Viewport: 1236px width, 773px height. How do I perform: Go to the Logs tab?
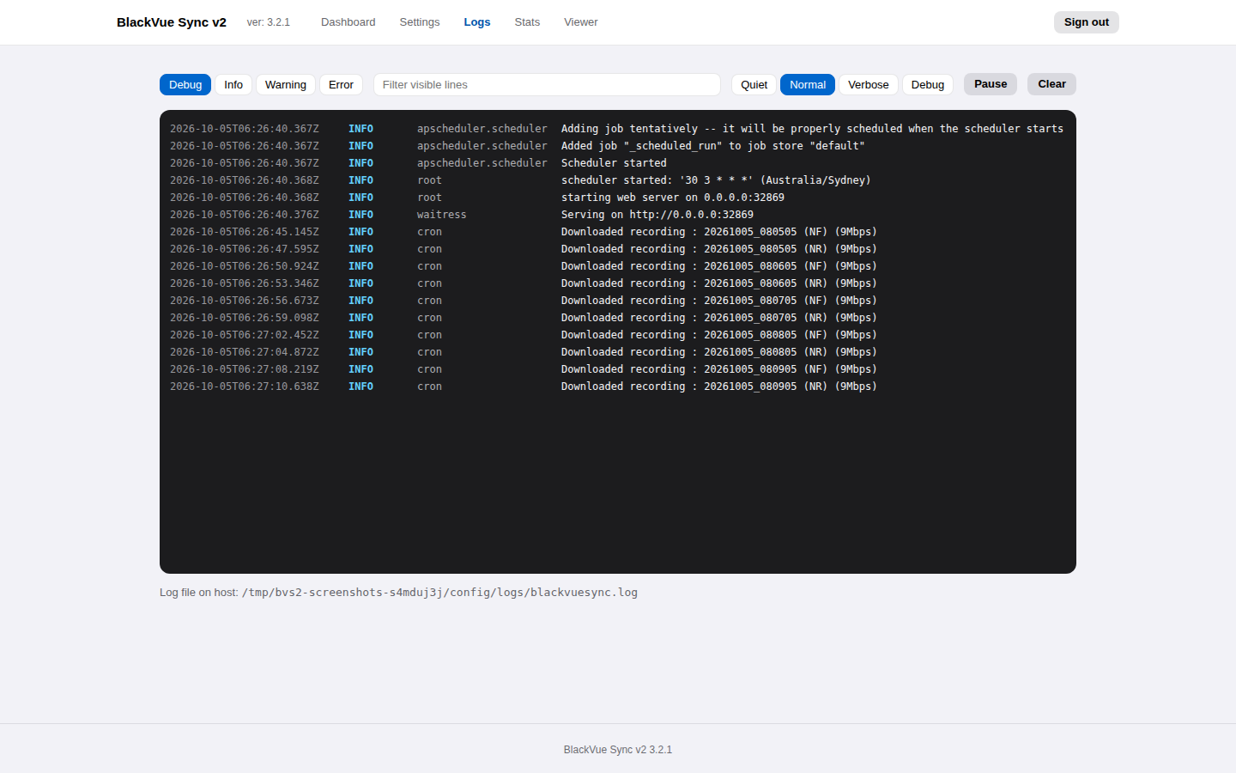[x=477, y=22]
